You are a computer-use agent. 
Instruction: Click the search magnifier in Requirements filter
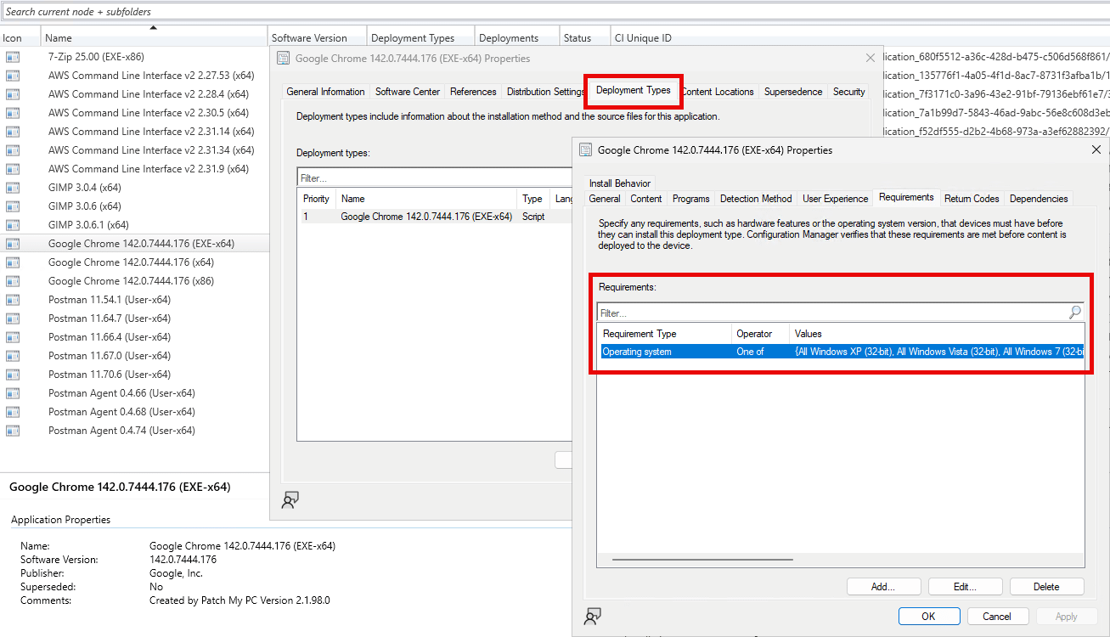pyautogui.click(x=1075, y=313)
